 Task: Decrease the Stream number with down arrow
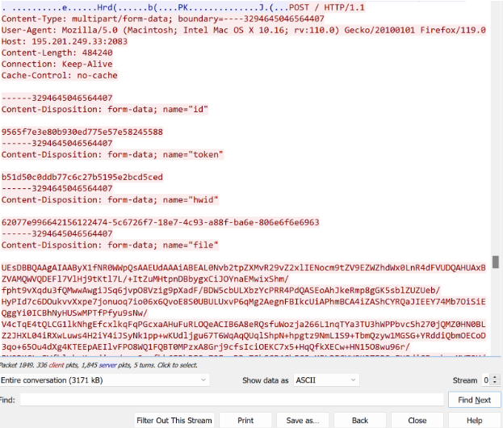point(495,383)
